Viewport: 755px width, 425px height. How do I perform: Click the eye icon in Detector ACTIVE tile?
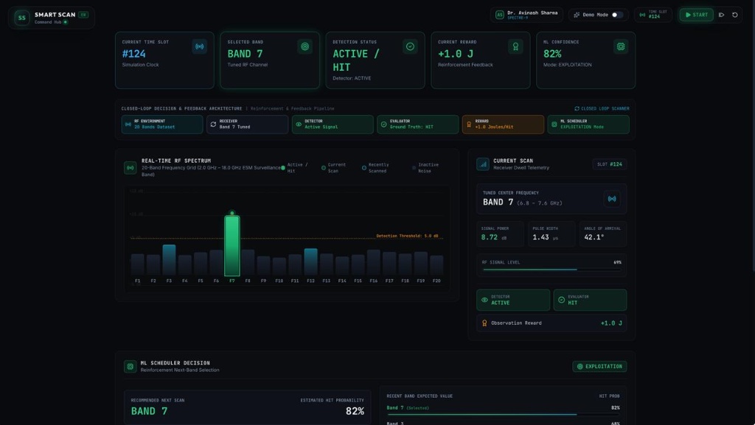[x=485, y=300]
